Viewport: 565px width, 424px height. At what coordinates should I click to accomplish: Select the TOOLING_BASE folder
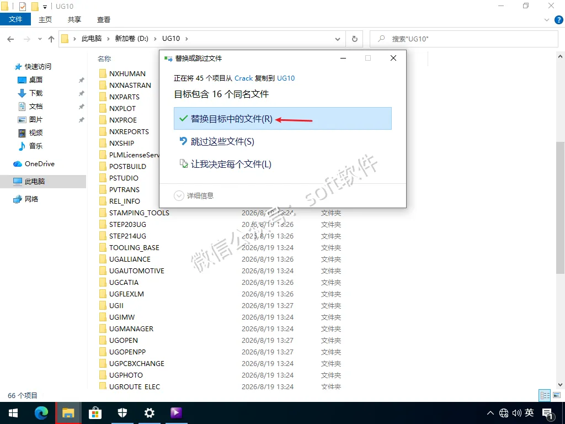134,248
